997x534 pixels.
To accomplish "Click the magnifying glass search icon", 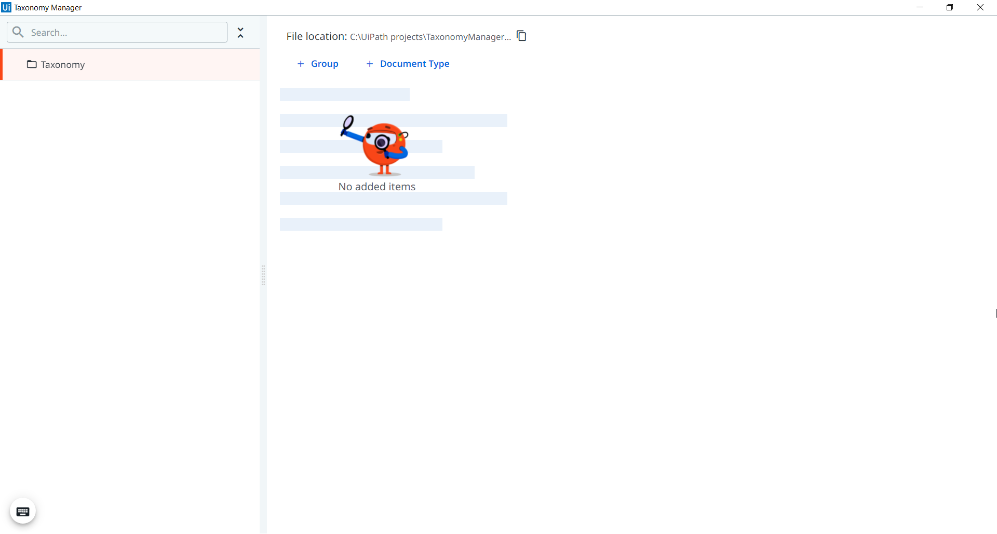I will (x=18, y=32).
